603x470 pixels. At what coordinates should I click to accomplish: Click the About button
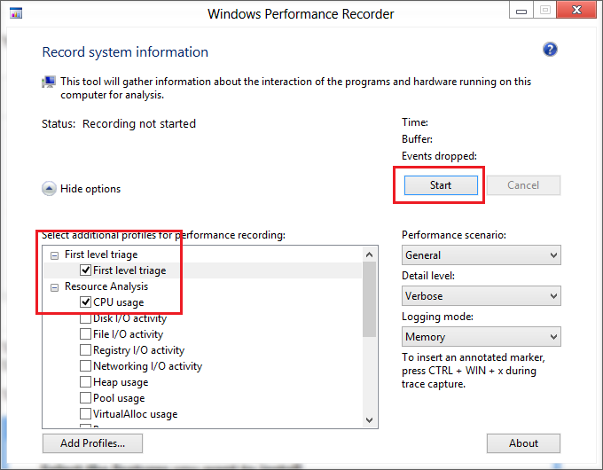[x=523, y=443]
